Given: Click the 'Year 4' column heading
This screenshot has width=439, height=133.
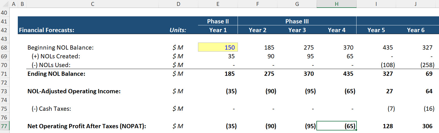Looking at the screenshot, I should (x=336, y=30).
